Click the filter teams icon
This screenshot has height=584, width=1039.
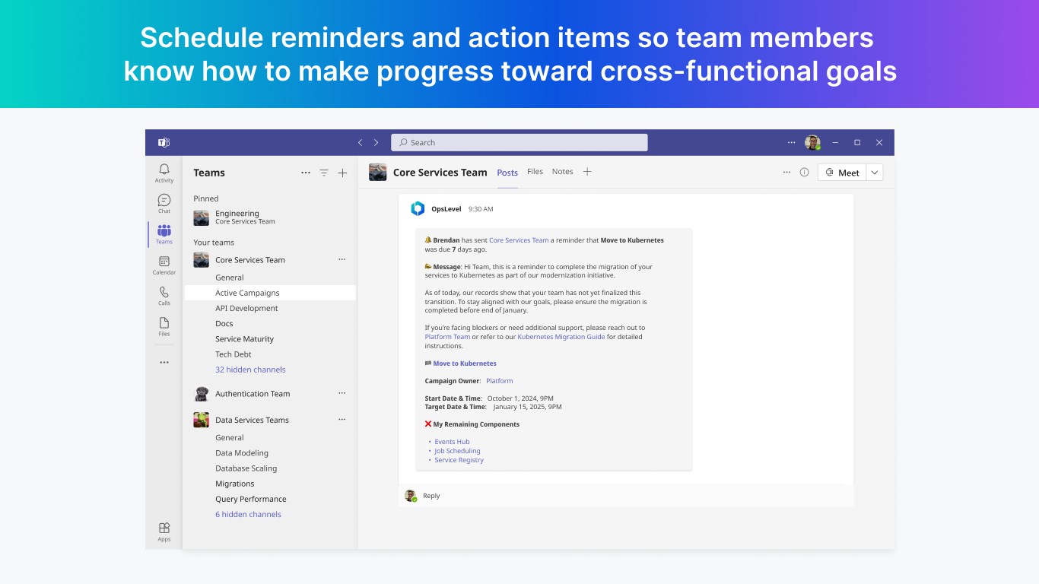point(324,173)
